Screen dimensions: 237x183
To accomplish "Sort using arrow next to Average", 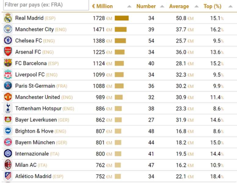I will (196, 6).
